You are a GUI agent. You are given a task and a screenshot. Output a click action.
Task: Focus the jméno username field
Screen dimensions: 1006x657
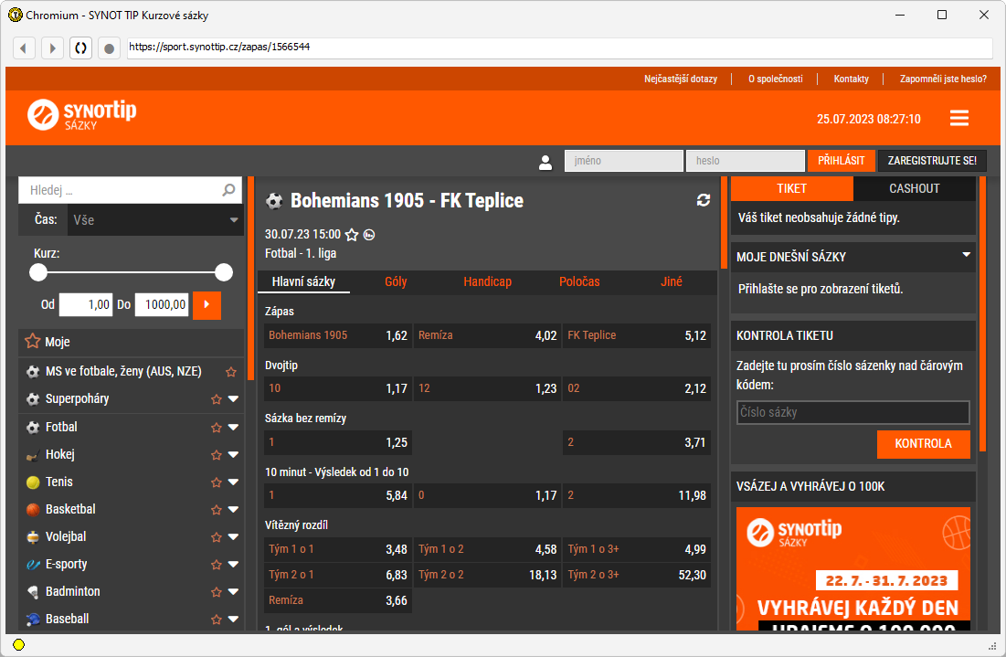pos(624,161)
